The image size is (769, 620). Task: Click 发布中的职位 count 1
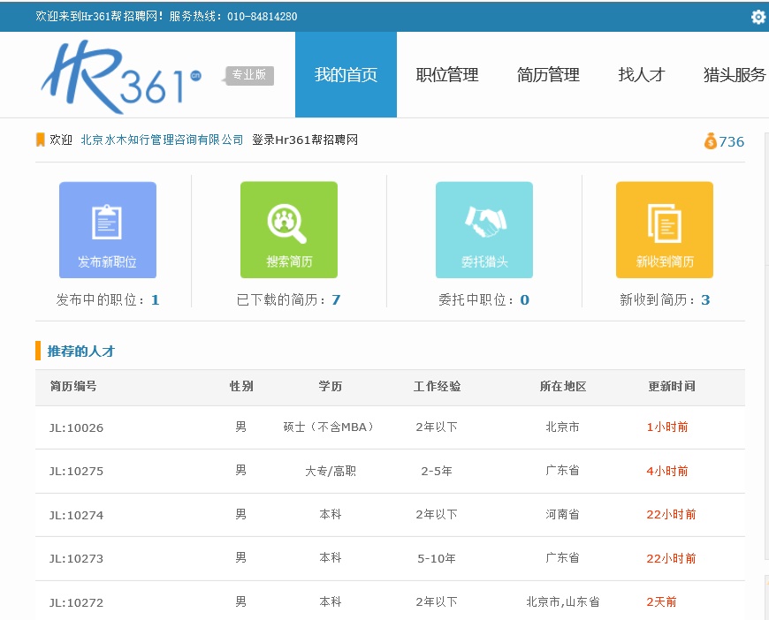tap(155, 299)
